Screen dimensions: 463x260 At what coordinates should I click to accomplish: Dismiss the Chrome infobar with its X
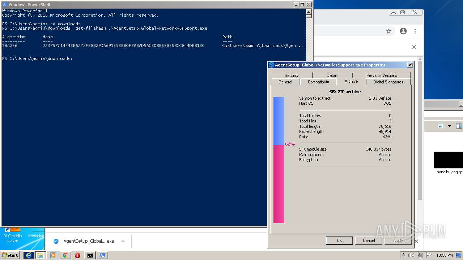tap(414, 47)
